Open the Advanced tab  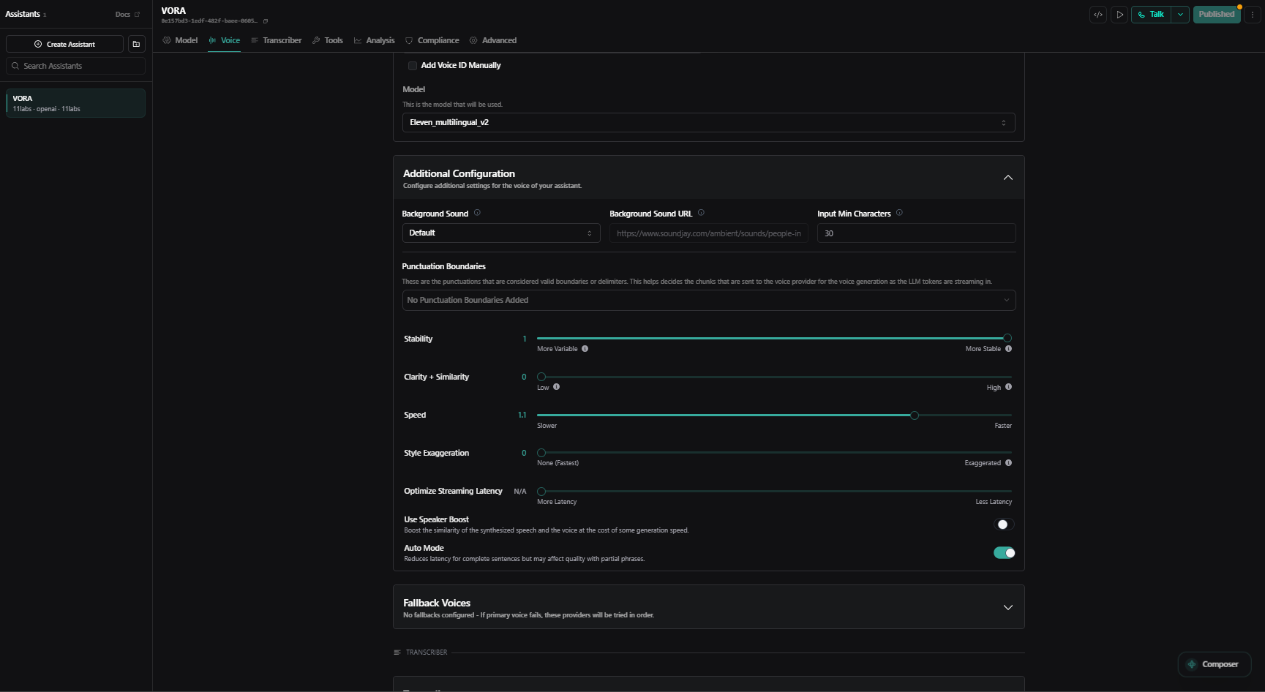pos(493,40)
